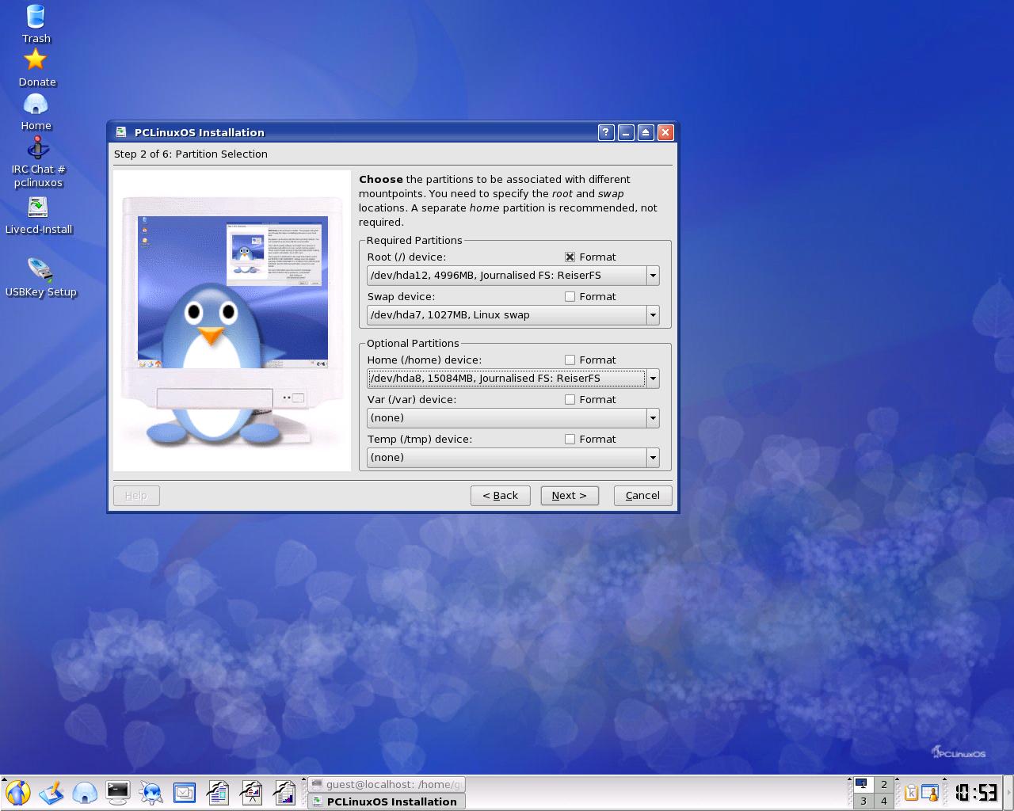Enable Format for the Temp device
This screenshot has height=811, width=1014.
tap(570, 439)
